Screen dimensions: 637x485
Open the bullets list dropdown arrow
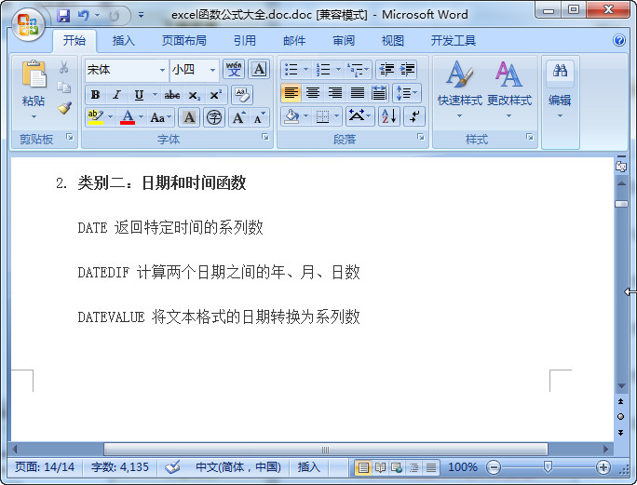point(305,70)
